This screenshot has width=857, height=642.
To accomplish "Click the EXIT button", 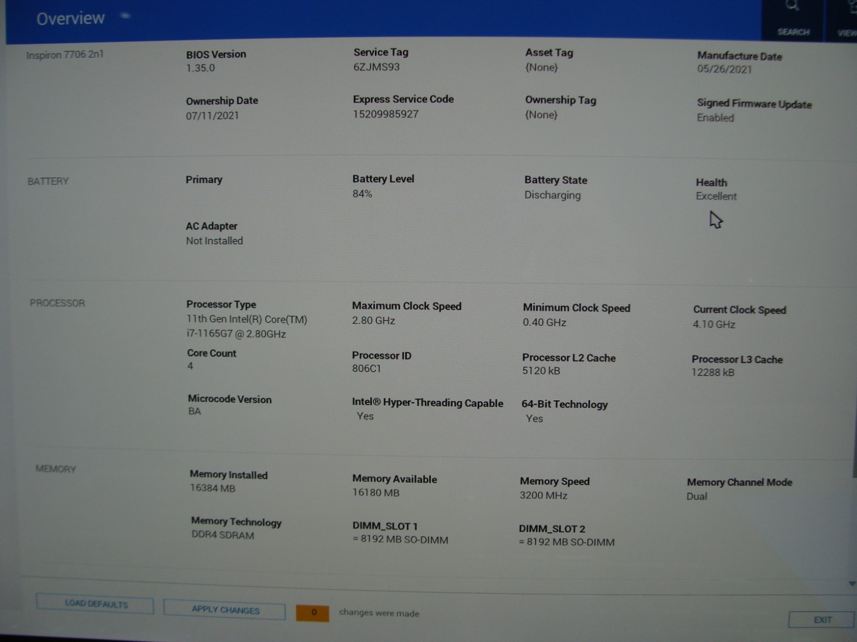I will (822, 620).
